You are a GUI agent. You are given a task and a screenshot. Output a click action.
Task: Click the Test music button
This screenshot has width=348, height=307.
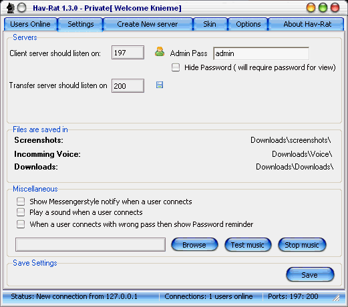pyautogui.click(x=248, y=245)
